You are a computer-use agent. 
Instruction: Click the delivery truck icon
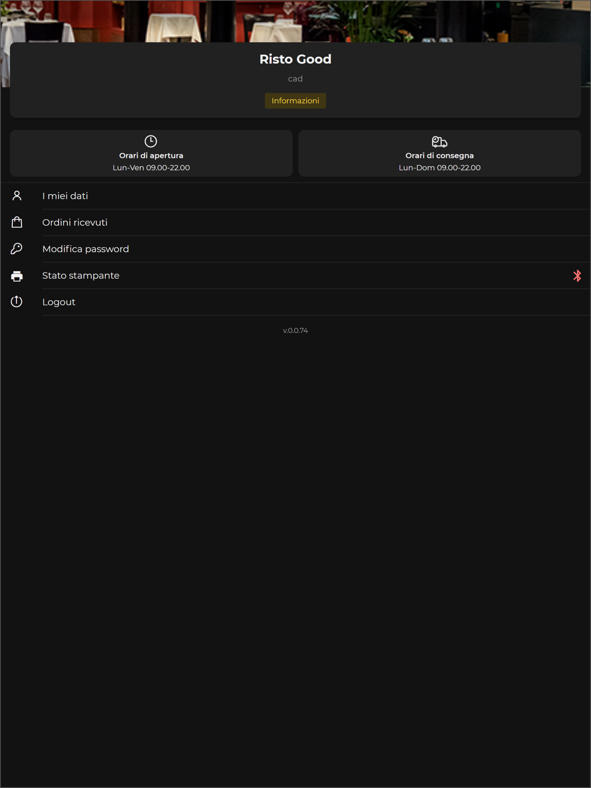click(440, 142)
